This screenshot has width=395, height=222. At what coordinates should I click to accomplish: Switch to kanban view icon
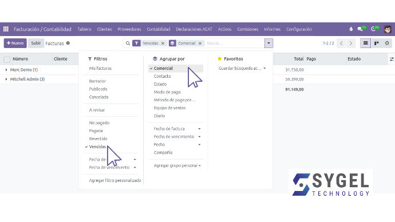[376, 43]
